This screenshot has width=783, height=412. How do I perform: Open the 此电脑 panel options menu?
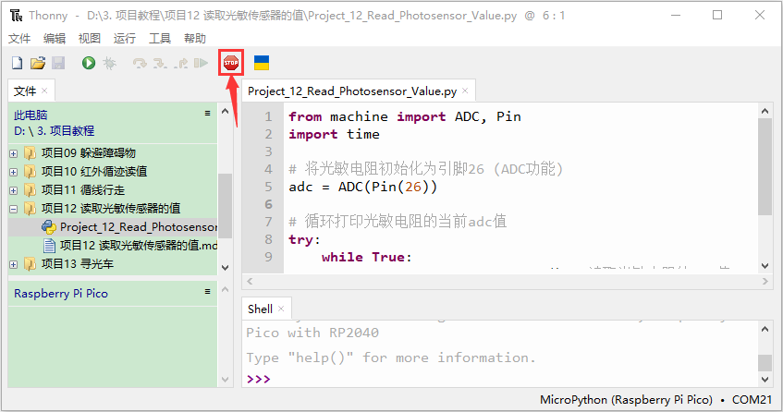click(x=208, y=114)
